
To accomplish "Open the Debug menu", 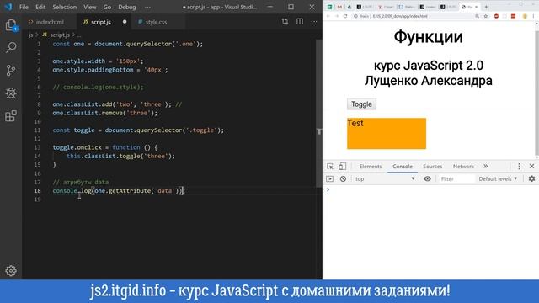I will [127, 7].
